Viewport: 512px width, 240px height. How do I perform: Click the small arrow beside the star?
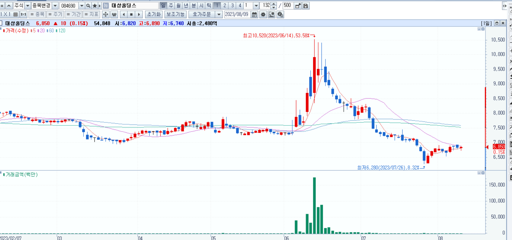pos(99,5)
